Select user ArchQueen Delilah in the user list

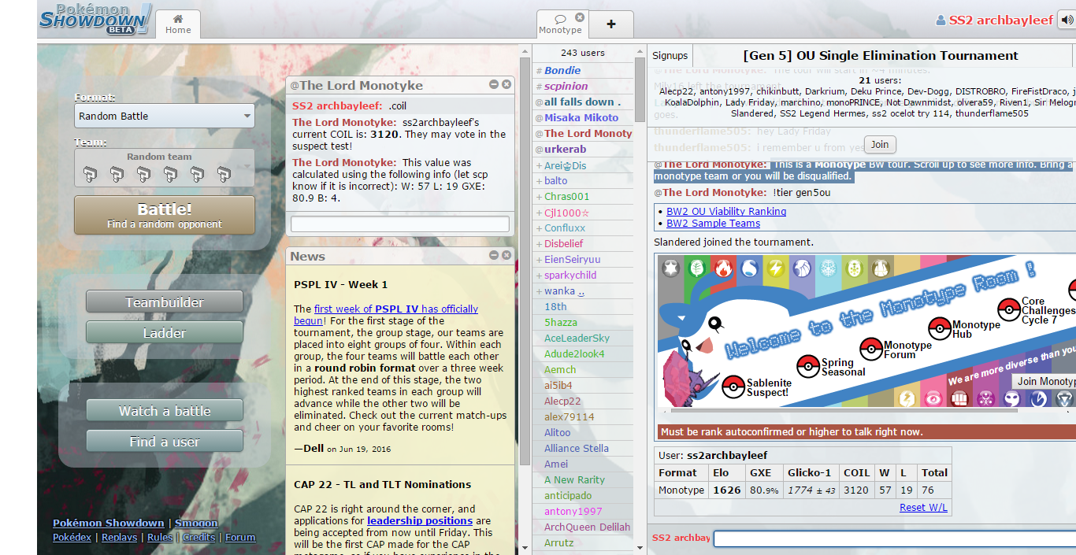(583, 527)
